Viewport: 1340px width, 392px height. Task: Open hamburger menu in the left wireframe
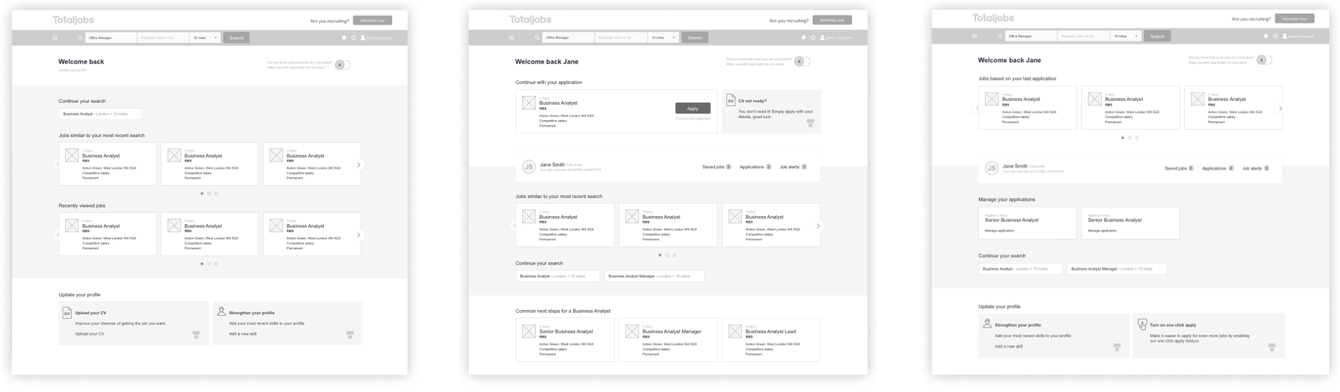(x=55, y=38)
